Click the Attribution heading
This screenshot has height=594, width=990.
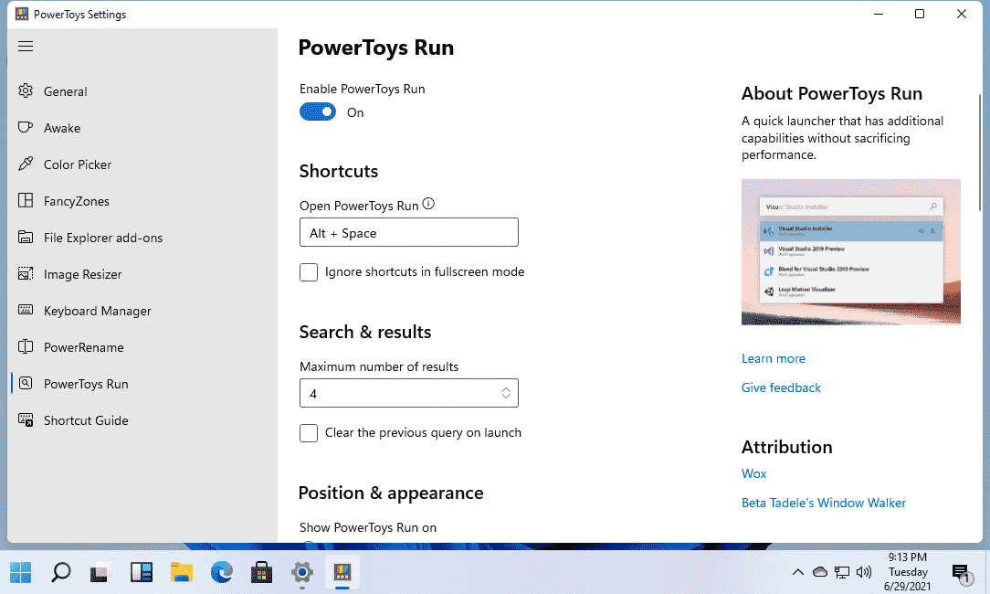point(786,447)
